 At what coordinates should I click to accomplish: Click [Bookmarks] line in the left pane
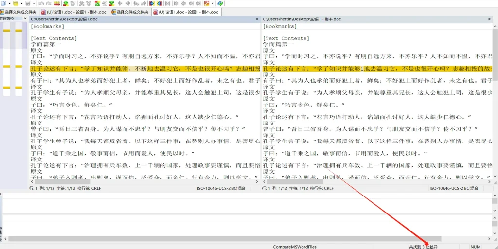coord(47,26)
